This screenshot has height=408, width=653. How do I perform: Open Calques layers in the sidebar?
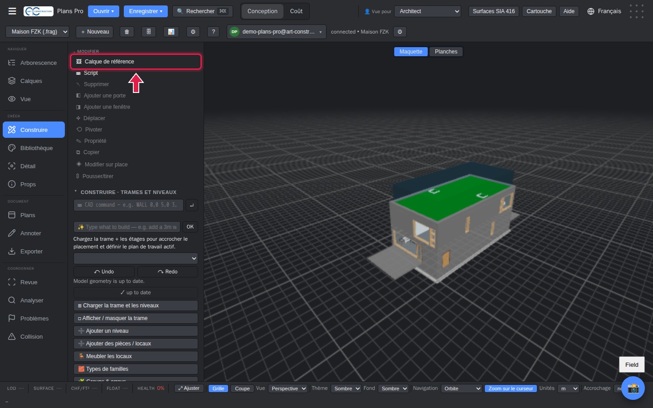[34, 81]
